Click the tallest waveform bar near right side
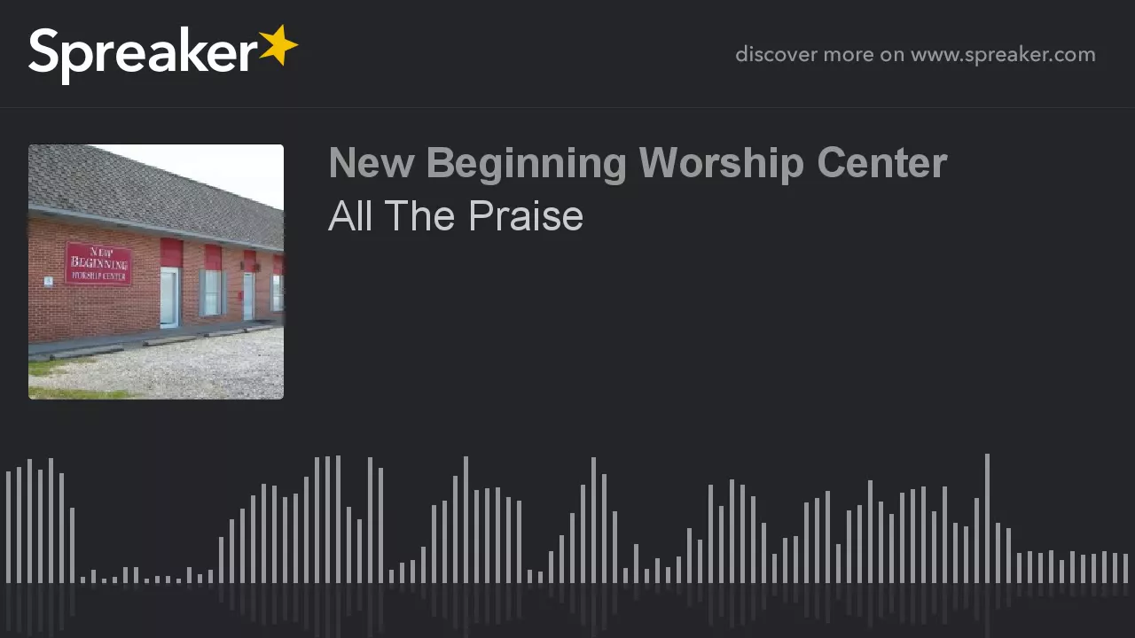This screenshot has width=1135, height=638. (x=987, y=518)
